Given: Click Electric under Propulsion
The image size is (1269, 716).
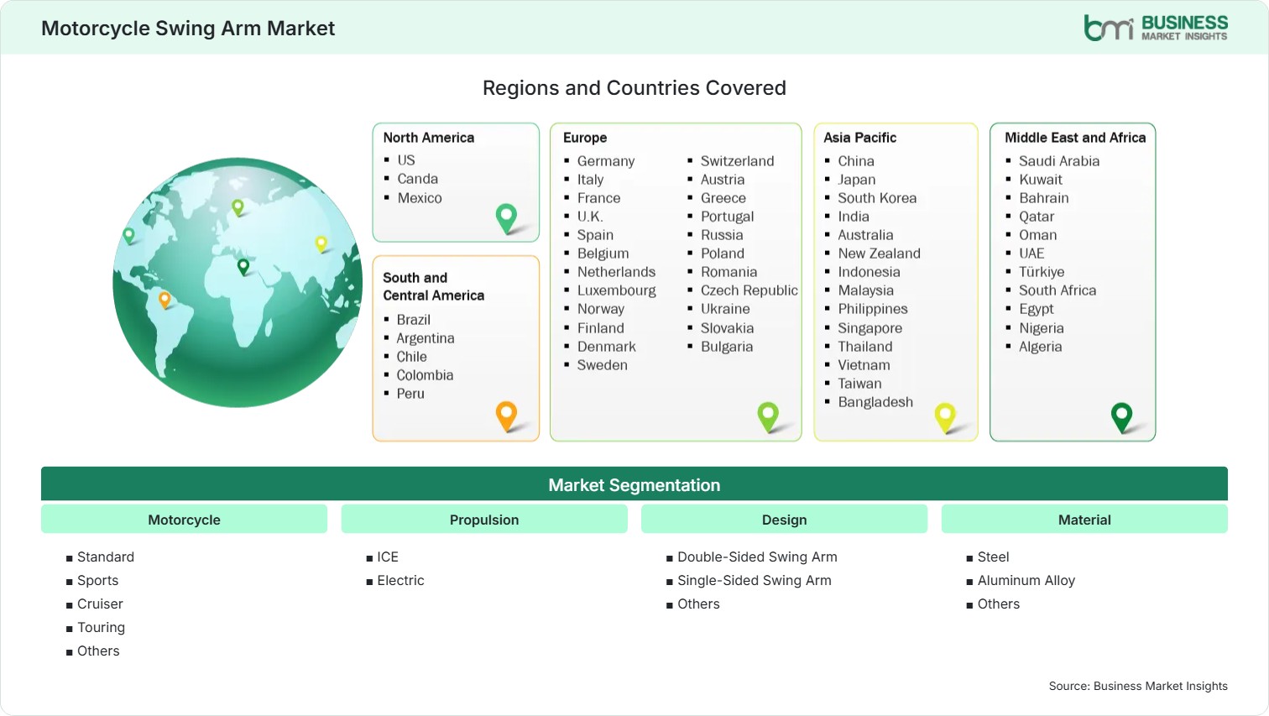Looking at the screenshot, I should coord(400,581).
